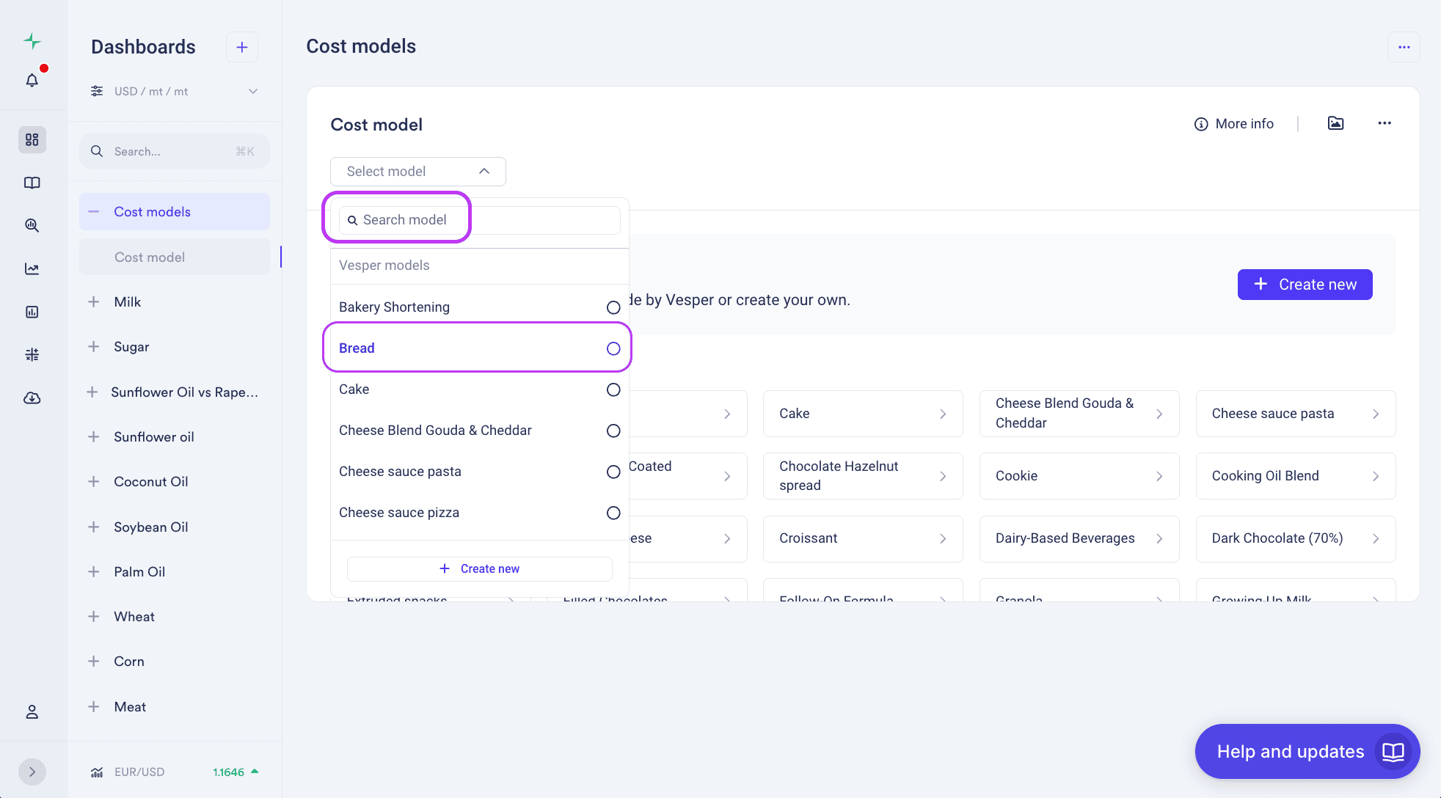This screenshot has width=1441, height=798.
Task: Click Create new in dropdown footer
Action: click(480, 568)
